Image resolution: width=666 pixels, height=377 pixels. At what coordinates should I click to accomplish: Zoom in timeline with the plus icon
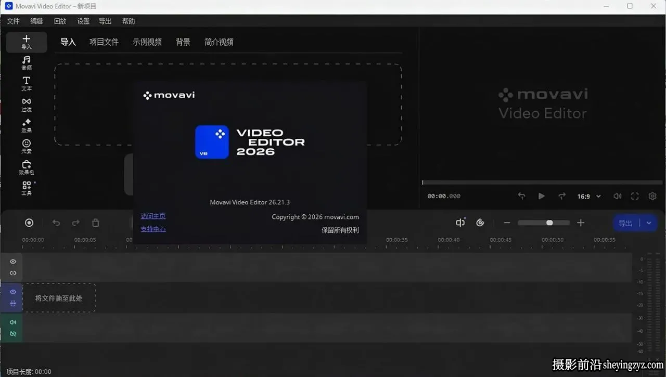581,223
